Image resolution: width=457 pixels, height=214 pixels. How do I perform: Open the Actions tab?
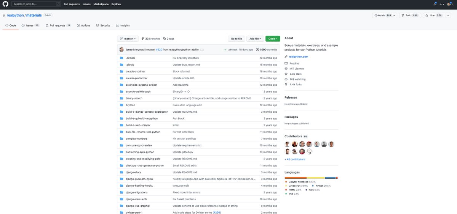point(83,25)
